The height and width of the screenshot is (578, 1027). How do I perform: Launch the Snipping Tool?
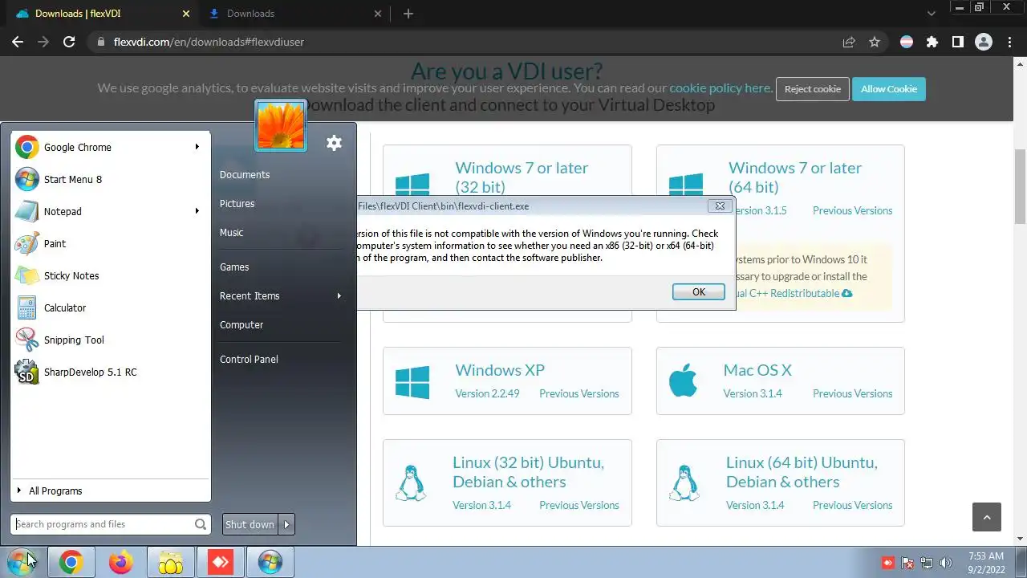[111, 340]
